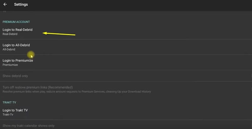Click the Trakt-Tv subtitle text

tap(8, 115)
